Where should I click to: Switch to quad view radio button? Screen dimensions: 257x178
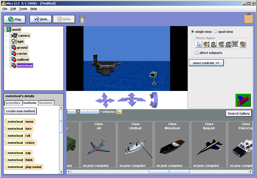(x=216, y=32)
